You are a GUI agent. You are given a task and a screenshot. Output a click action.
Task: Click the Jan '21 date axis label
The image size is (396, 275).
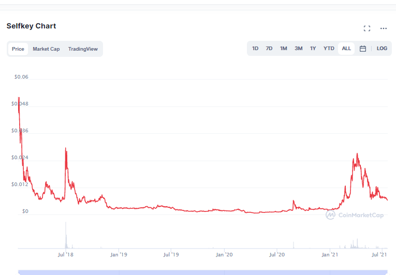coord(330,254)
